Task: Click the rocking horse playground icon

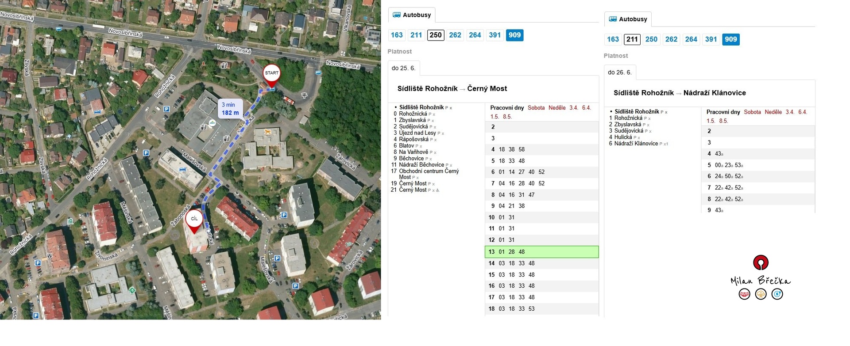Action: click(267, 132)
